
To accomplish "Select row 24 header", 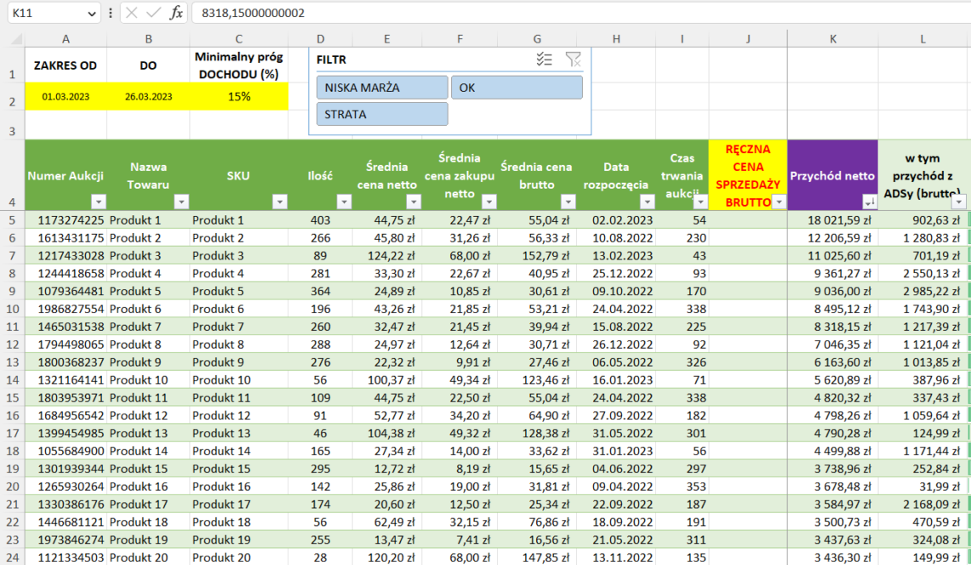I will [13, 557].
